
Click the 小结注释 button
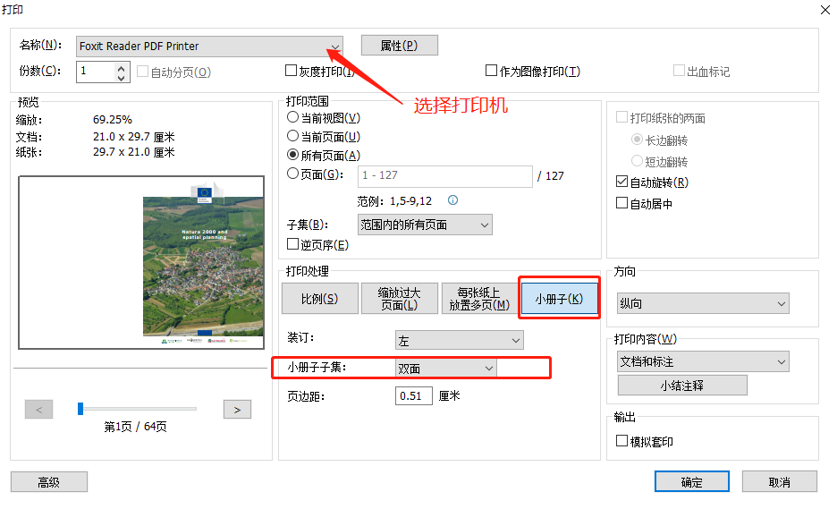pyautogui.click(x=682, y=385)
